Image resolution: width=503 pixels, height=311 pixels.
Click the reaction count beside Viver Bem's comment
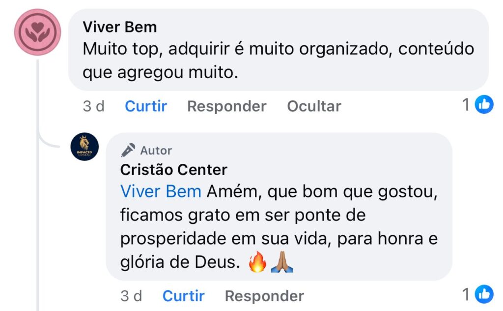467,105
